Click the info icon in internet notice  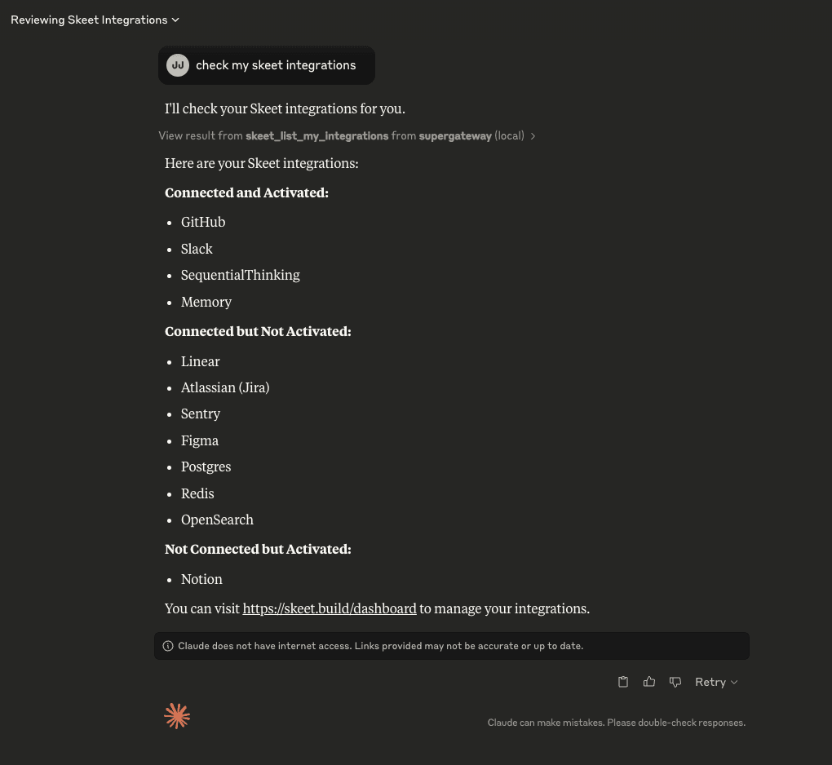168,646
